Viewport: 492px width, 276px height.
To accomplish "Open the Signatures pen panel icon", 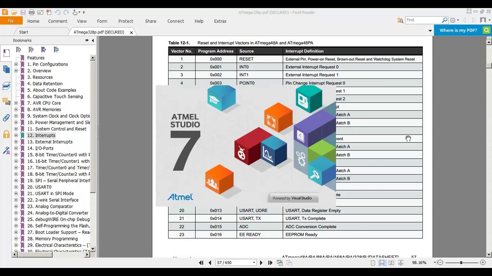I will pos(6,151).
